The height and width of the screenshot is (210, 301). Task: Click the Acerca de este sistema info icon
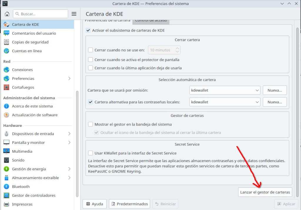pyautogui.click(x=6, y=106)
